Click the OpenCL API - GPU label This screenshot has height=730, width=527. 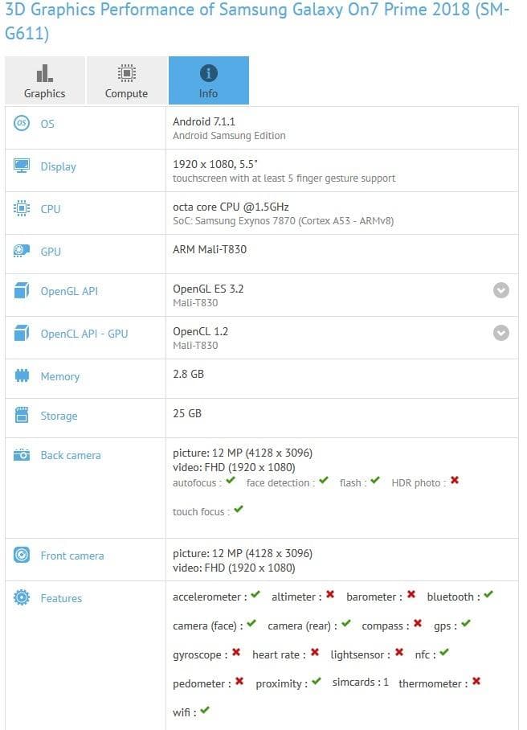click(x=84, y=334)
